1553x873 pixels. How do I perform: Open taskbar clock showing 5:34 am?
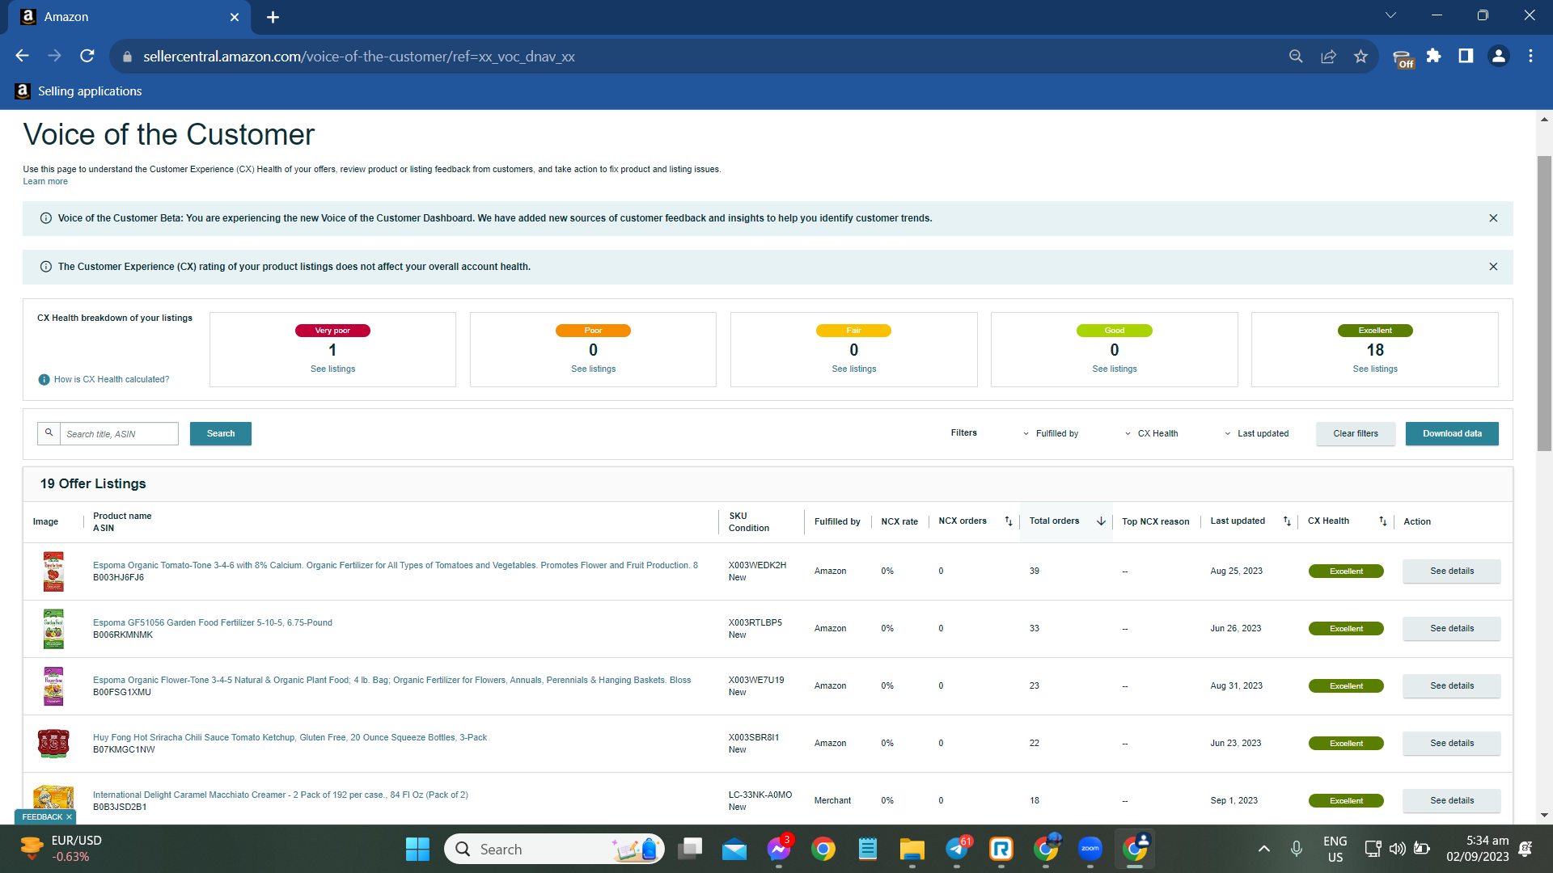coord(1477,849)
